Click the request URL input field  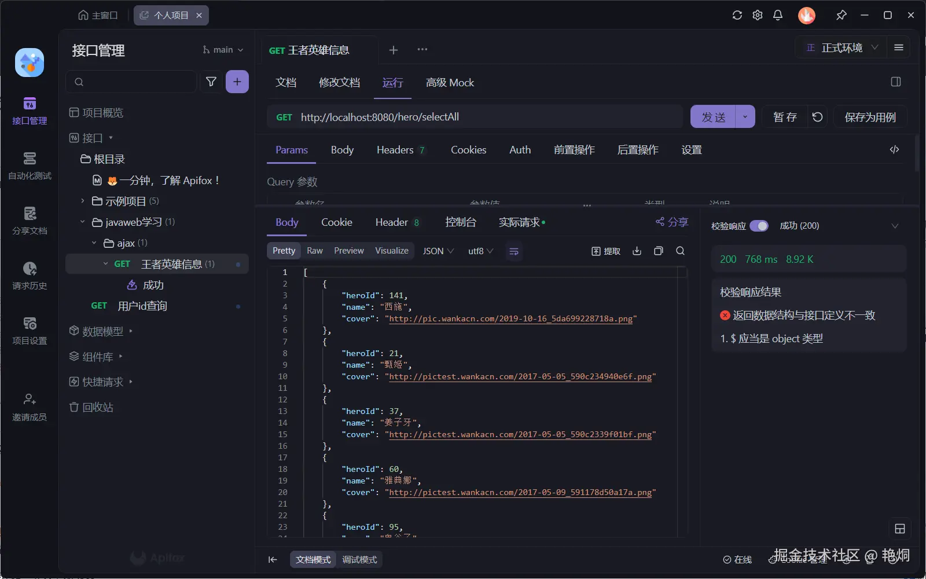pyautogui.click(x=475, y=117)
